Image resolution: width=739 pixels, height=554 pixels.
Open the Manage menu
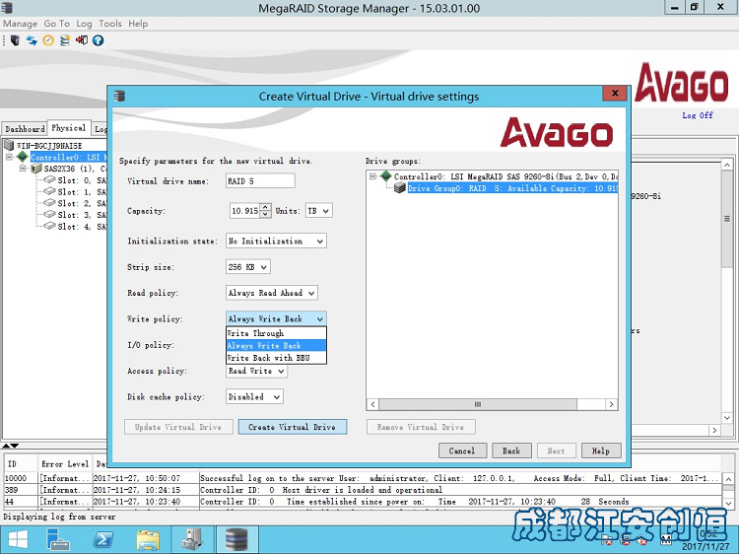[21, 24]
